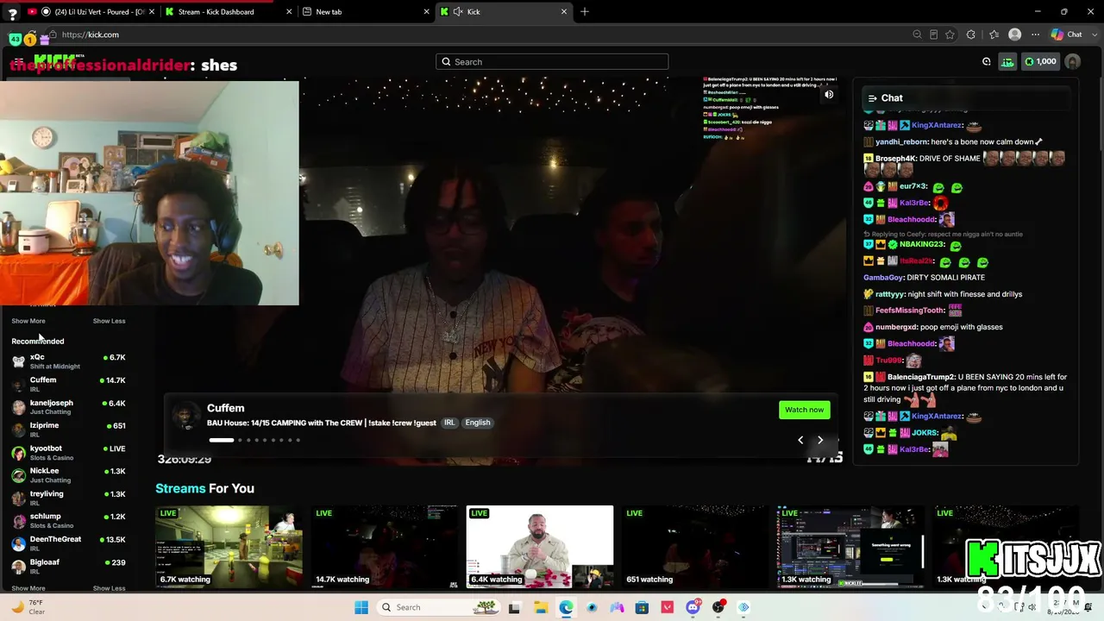Click the Watch now button

pos(805,410)
